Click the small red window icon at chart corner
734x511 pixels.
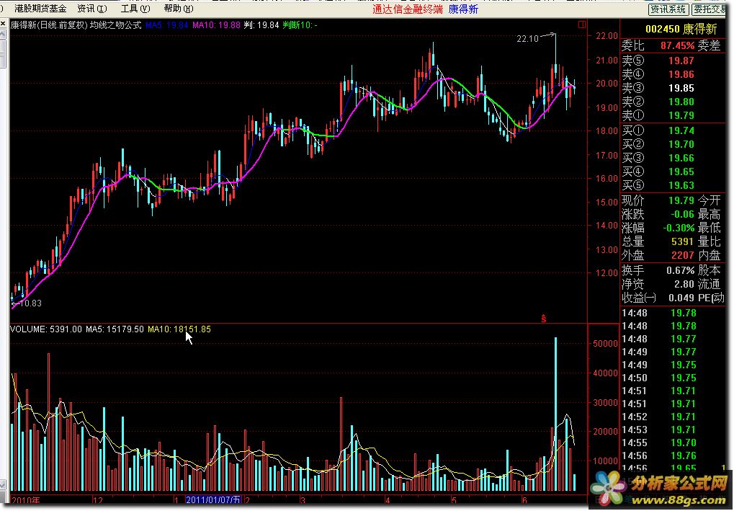pos(582,25)
